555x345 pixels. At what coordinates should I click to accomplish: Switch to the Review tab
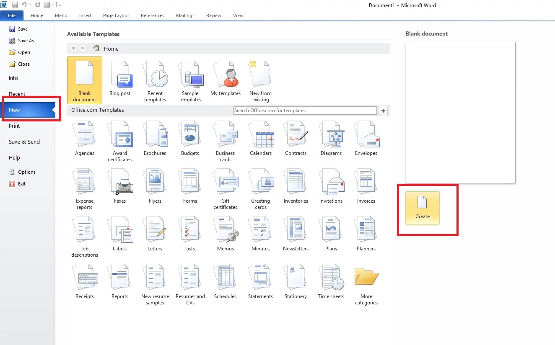(214, 15)
